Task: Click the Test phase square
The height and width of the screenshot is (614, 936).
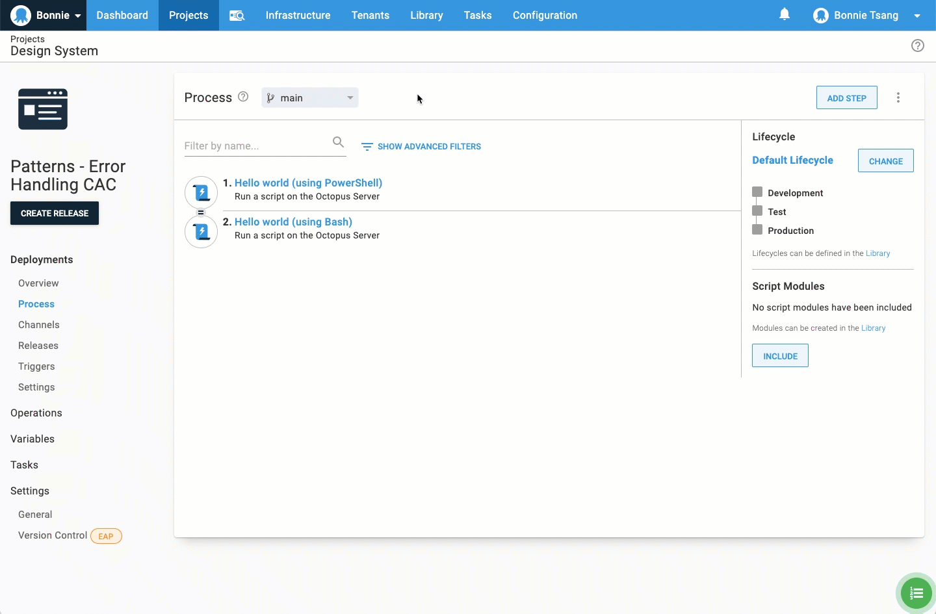Action: pos(757,211)
